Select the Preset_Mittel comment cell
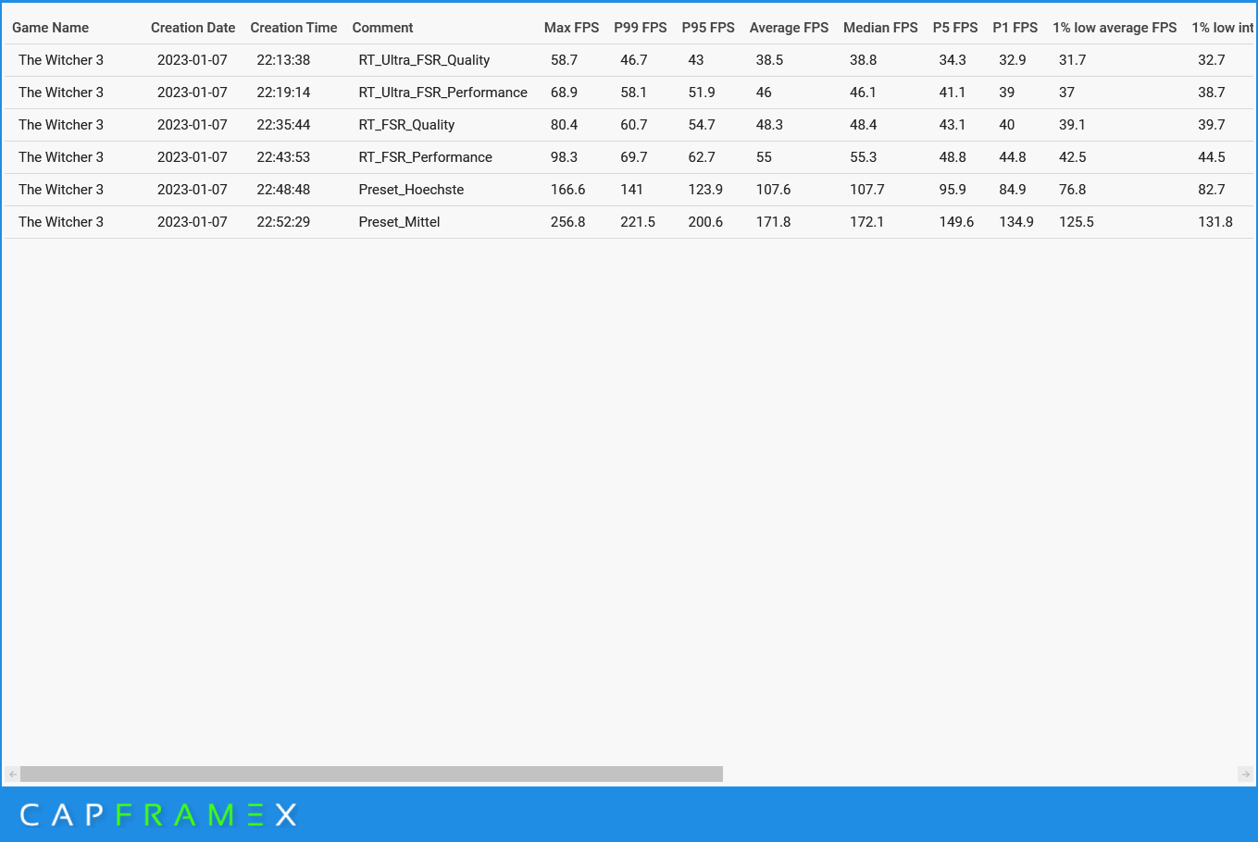The width and height of the screenshot is (1258, 842). pyautogui.click(x=399, y=222)
